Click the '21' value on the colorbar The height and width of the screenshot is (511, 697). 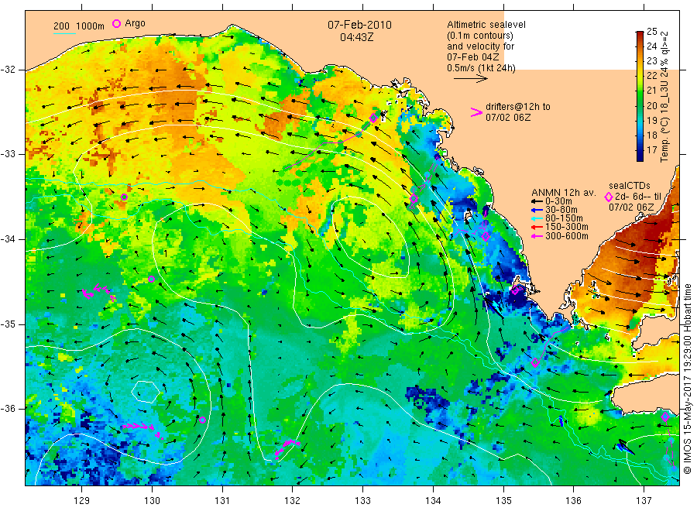tap(651, 91)
